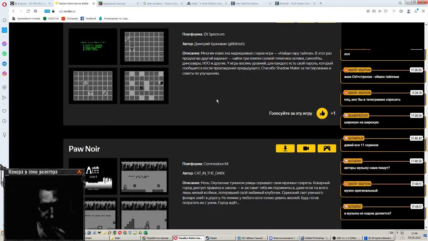
Task: Reload the page with the refresh icon
Action: tap(28, 11)
